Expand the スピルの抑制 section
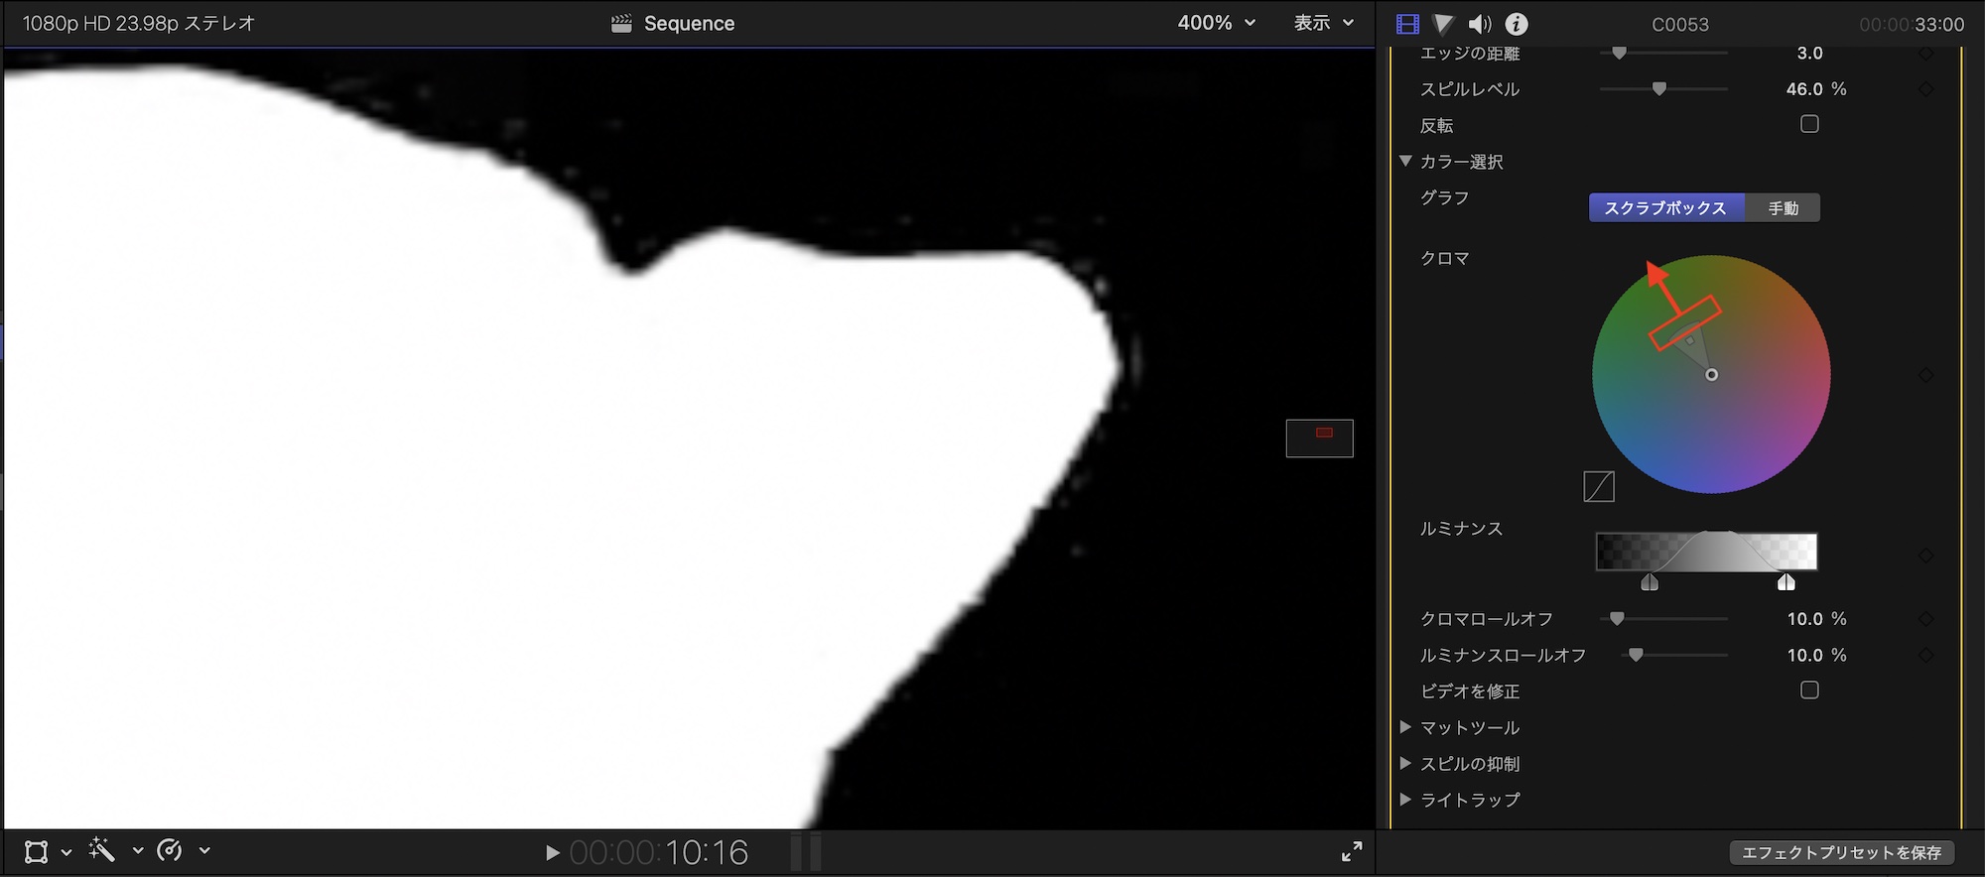The image size is (1985, 877). (x=1405, y=763)
